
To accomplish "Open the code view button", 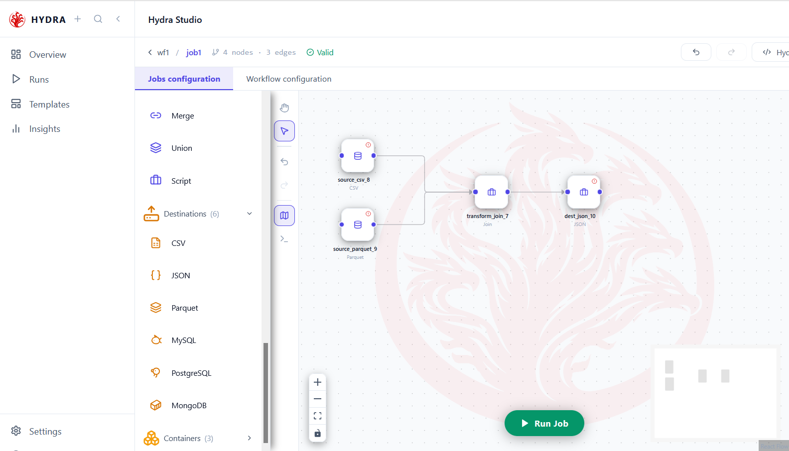I will click(x=770, y=52).
